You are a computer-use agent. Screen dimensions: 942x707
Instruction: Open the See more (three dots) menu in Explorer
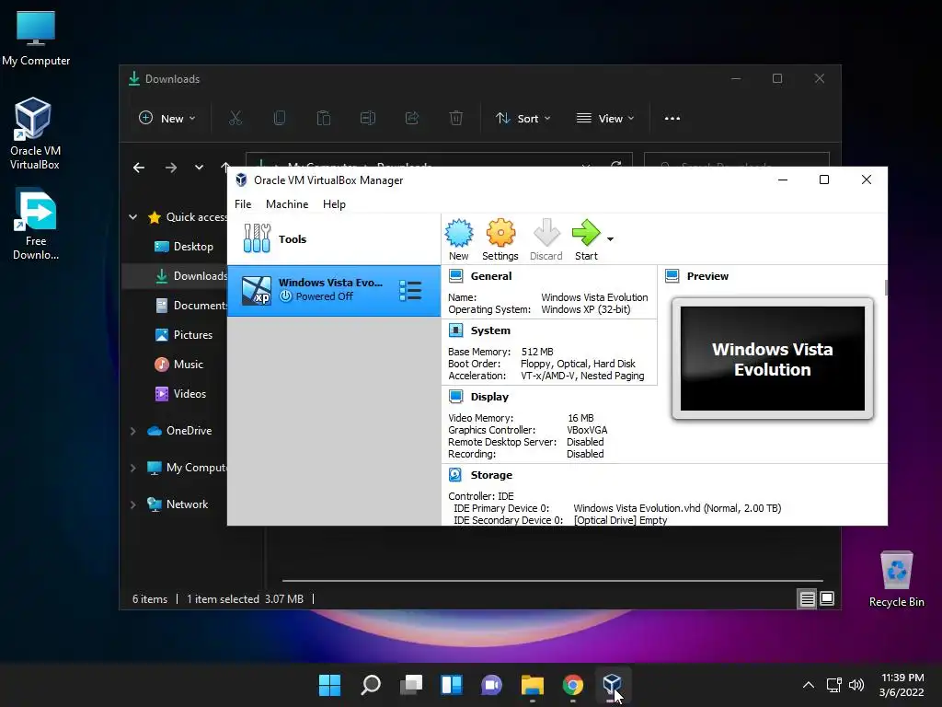pos(672,119)
